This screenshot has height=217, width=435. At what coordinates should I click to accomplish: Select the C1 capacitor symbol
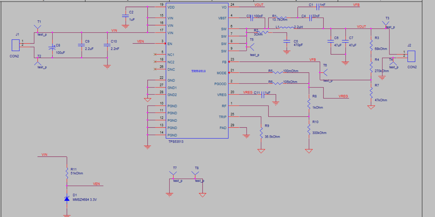(318, 7)
